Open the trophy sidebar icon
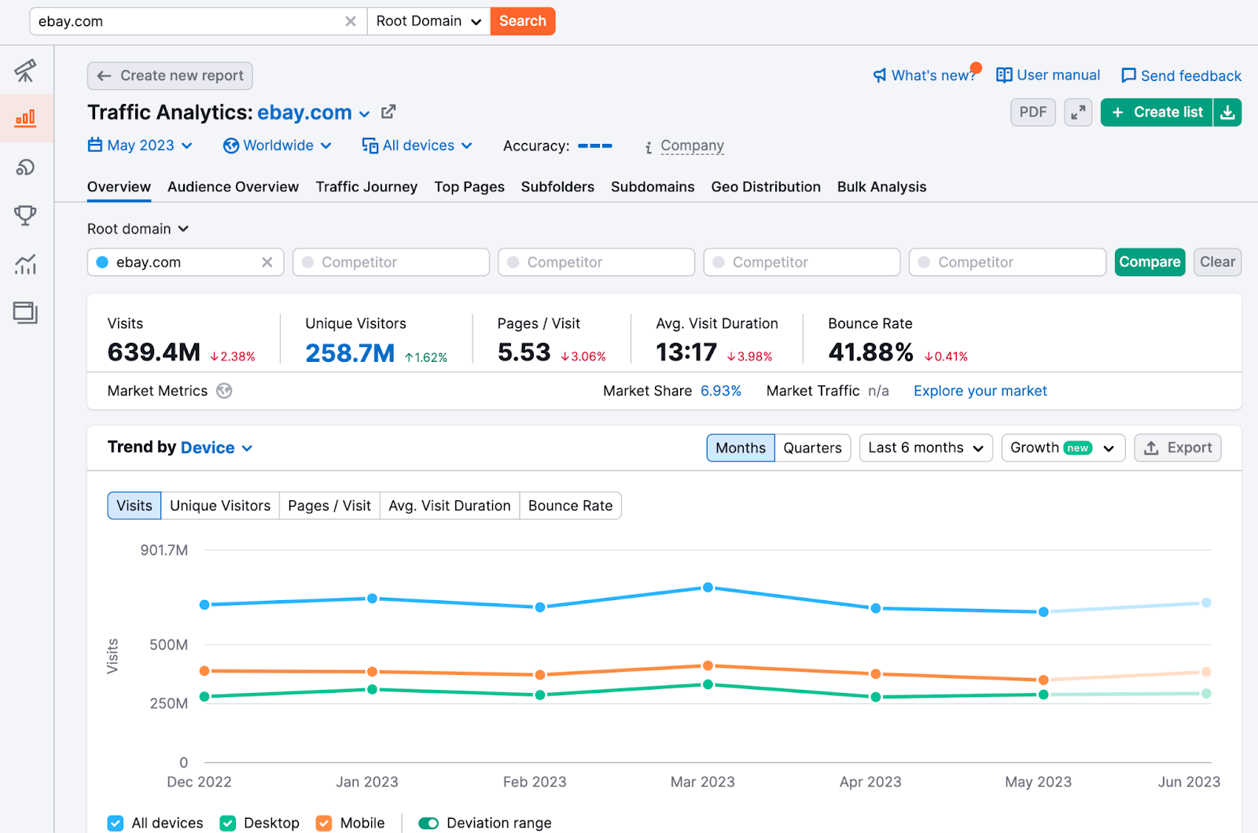The width and height of the screenshot is (1258, 833). pos(25,216)
